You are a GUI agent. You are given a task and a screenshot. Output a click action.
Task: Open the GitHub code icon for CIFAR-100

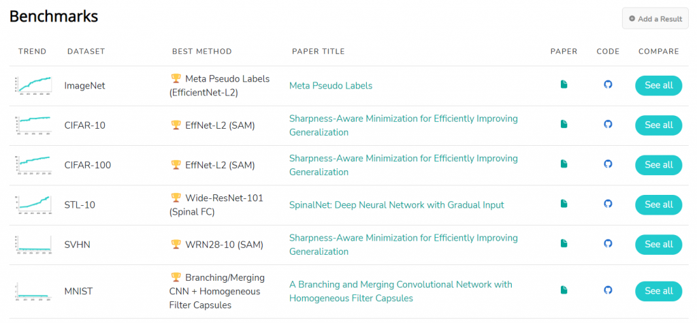(x=608, y=164)
